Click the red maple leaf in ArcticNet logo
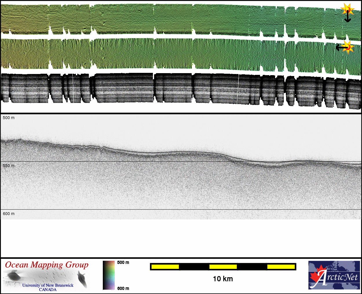 click(317, 276)
